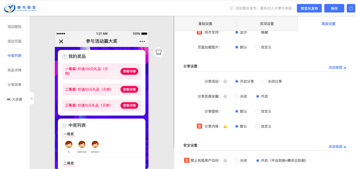Switch to the 基础设置 tab
Viewport: 356px width, 169px height.
click(205, 24)
